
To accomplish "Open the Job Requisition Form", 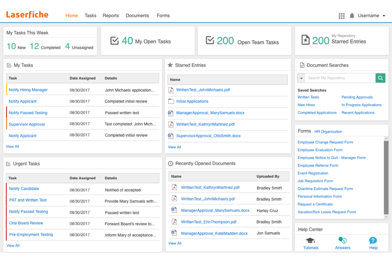I will (x=315, y=181).
